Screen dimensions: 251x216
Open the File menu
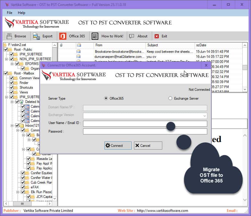10,13
